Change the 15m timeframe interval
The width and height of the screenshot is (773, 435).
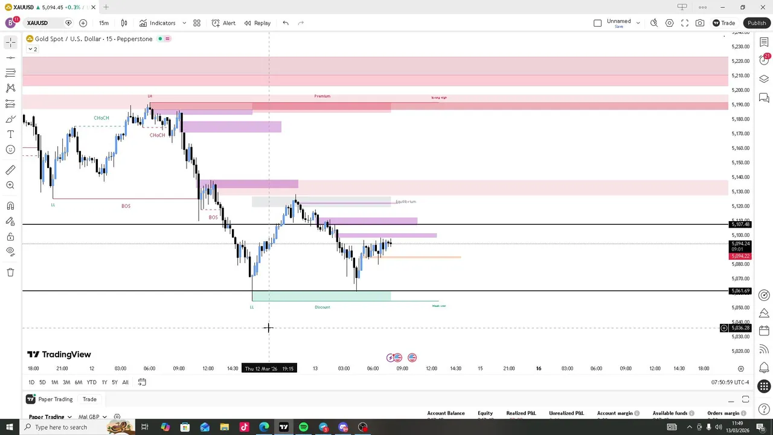[104, 23]
